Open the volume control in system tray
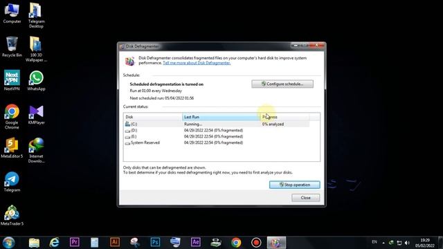Viewport: 443px width, 249px height. pyautogui.click(x=407, y=243)
